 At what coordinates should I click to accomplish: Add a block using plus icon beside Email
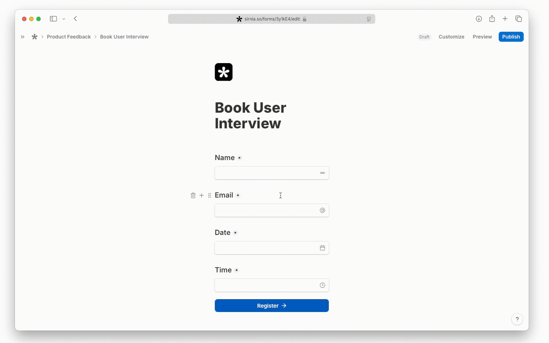[201, 195]
